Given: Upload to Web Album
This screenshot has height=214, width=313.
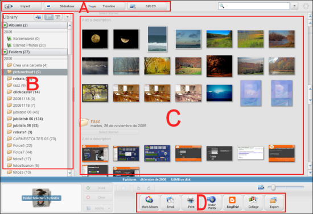Looking at the screenshot, I should click(150, 203).
